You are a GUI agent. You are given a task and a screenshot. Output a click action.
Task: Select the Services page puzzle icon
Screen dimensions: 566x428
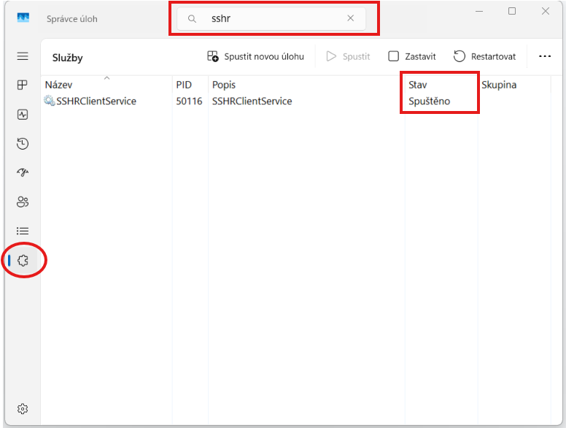coord(23,261)
